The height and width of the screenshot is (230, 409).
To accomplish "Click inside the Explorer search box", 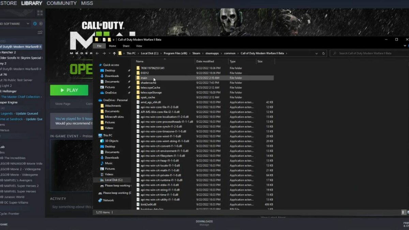I will coord(368,53).
